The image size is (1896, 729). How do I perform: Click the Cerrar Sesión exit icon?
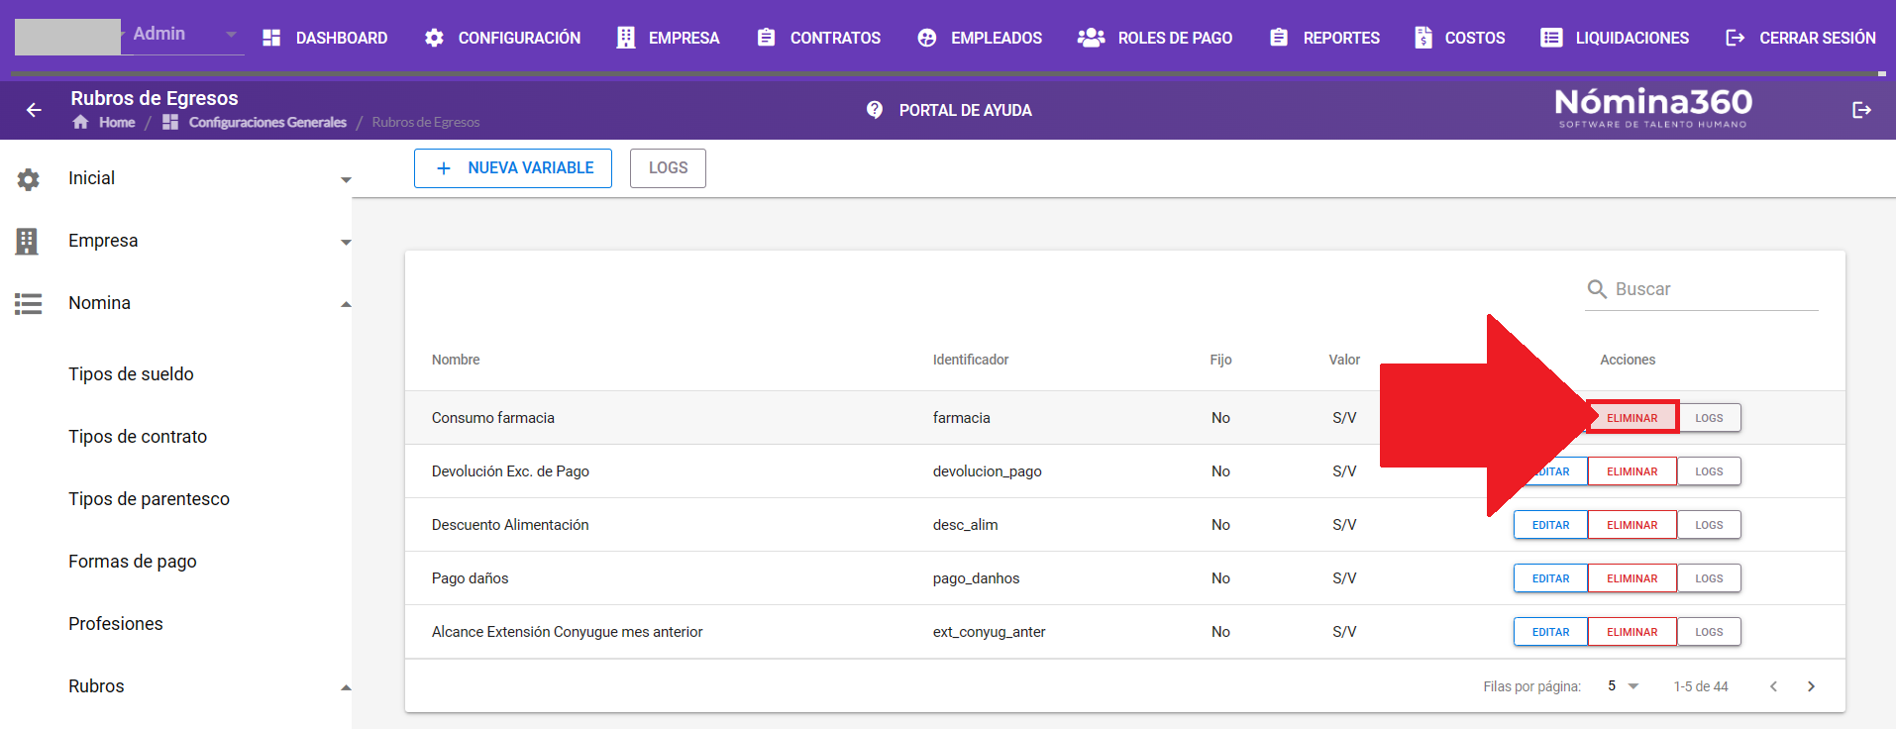point(1736,38)
